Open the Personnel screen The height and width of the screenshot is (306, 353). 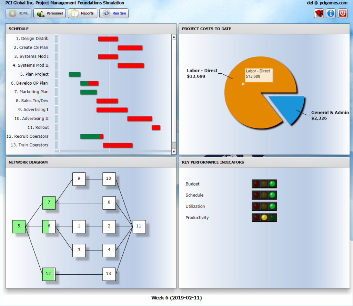pos(50,13)
